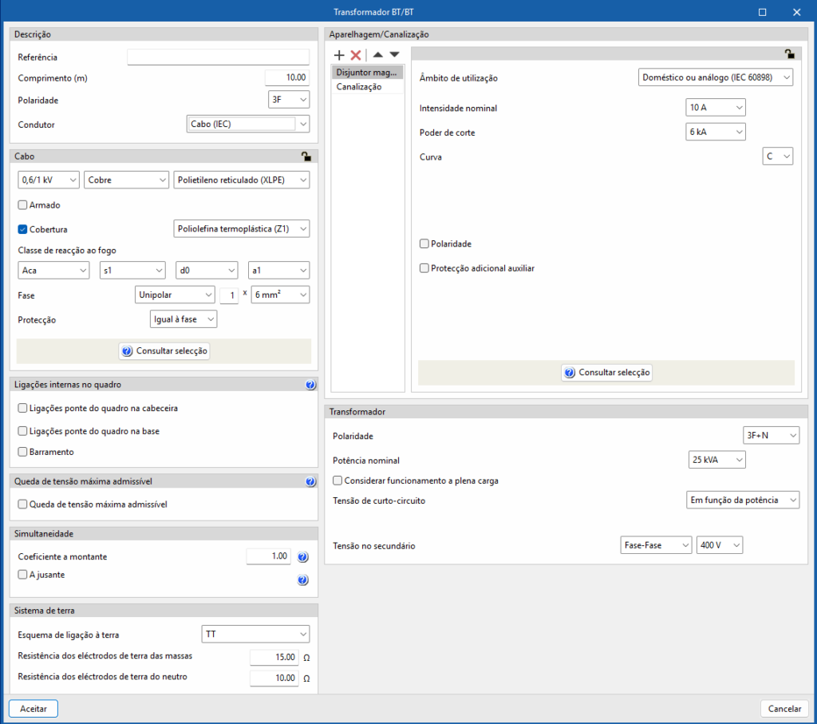Select the Canalização list item
The width and height of the screenshot is (817, 724).
pyautogui.click(x=359, y=87)
